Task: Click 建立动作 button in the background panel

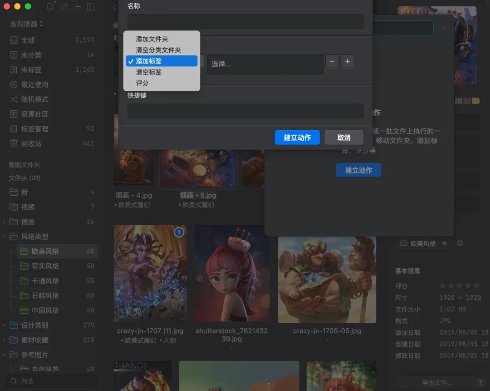Action: (x=359, y=170)
